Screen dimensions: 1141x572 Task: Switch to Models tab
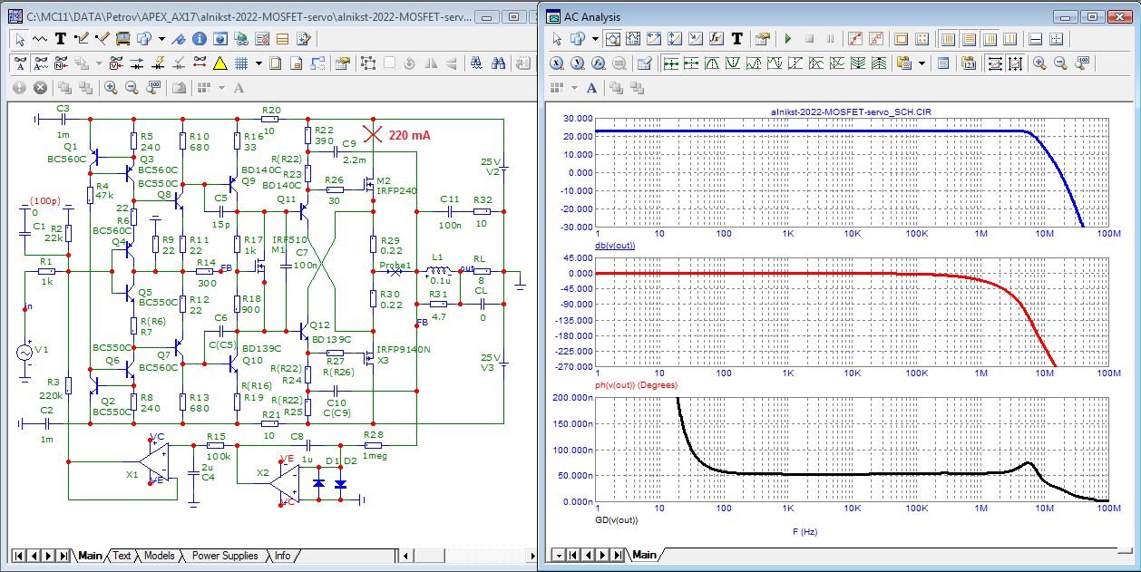160,556
